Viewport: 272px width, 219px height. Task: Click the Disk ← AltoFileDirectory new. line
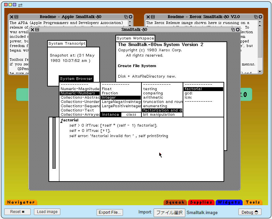tap(147, 77)
